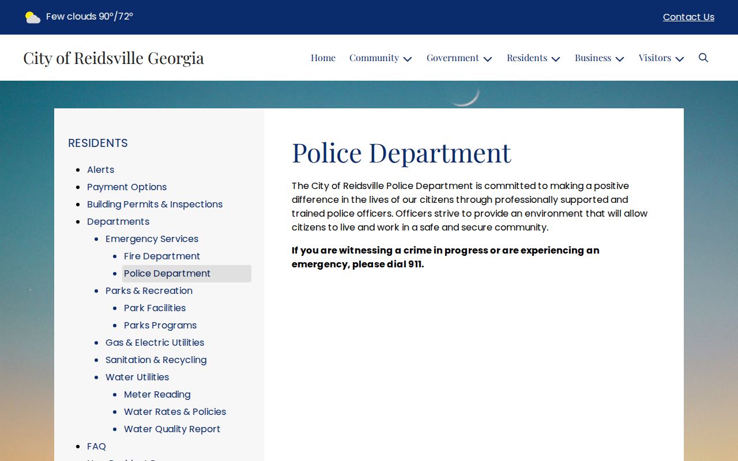
Task: Open the Community nav item
Action: click(374, 58)
